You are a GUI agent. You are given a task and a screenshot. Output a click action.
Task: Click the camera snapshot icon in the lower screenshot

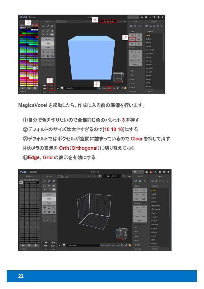point(64,245)
